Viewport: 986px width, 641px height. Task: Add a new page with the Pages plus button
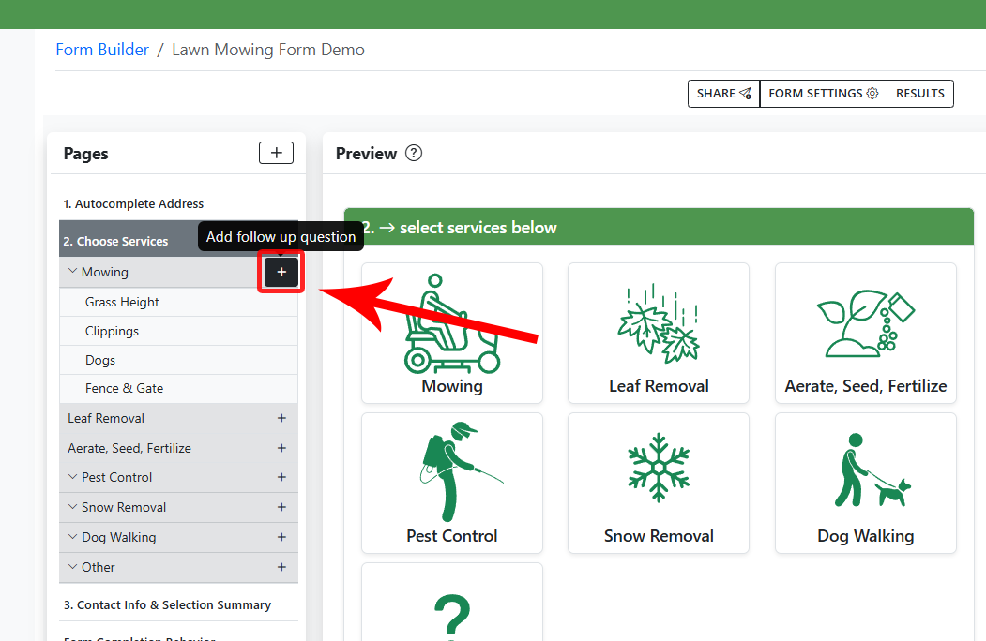pyautogui.click(x=276, y=153)
